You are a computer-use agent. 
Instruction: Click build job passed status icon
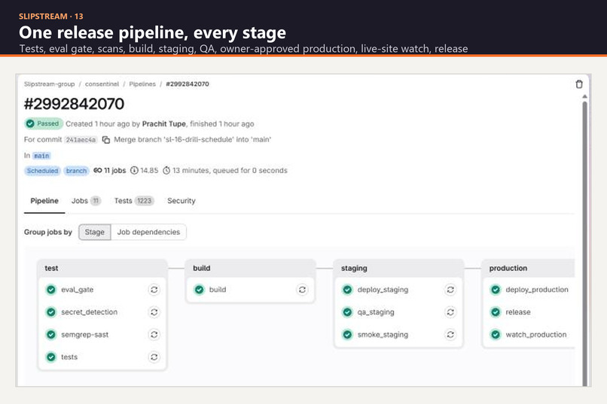click(x=200, y=290)
